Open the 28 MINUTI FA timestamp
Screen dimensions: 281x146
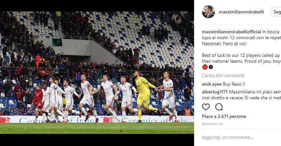[x=212, y=124]
